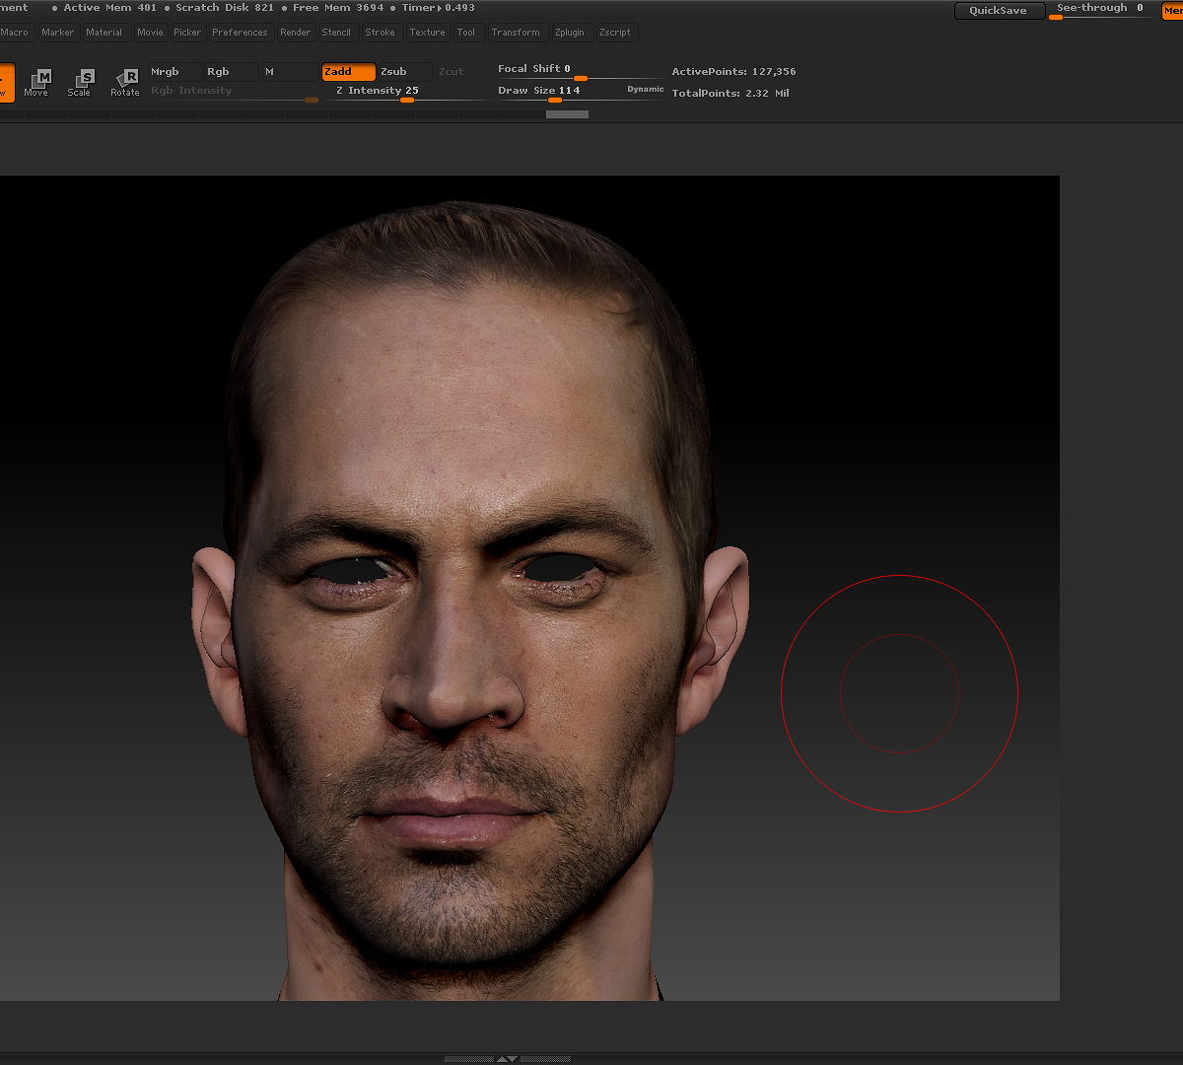This screenshot has height=1065, width=1183.
Task: Toggle the Zcut mode button
Action: [x=462, y=72]
